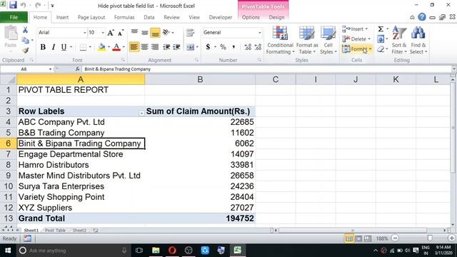
Task: Open the File tab
Action: pyautogui.click(x=14, y=17)
